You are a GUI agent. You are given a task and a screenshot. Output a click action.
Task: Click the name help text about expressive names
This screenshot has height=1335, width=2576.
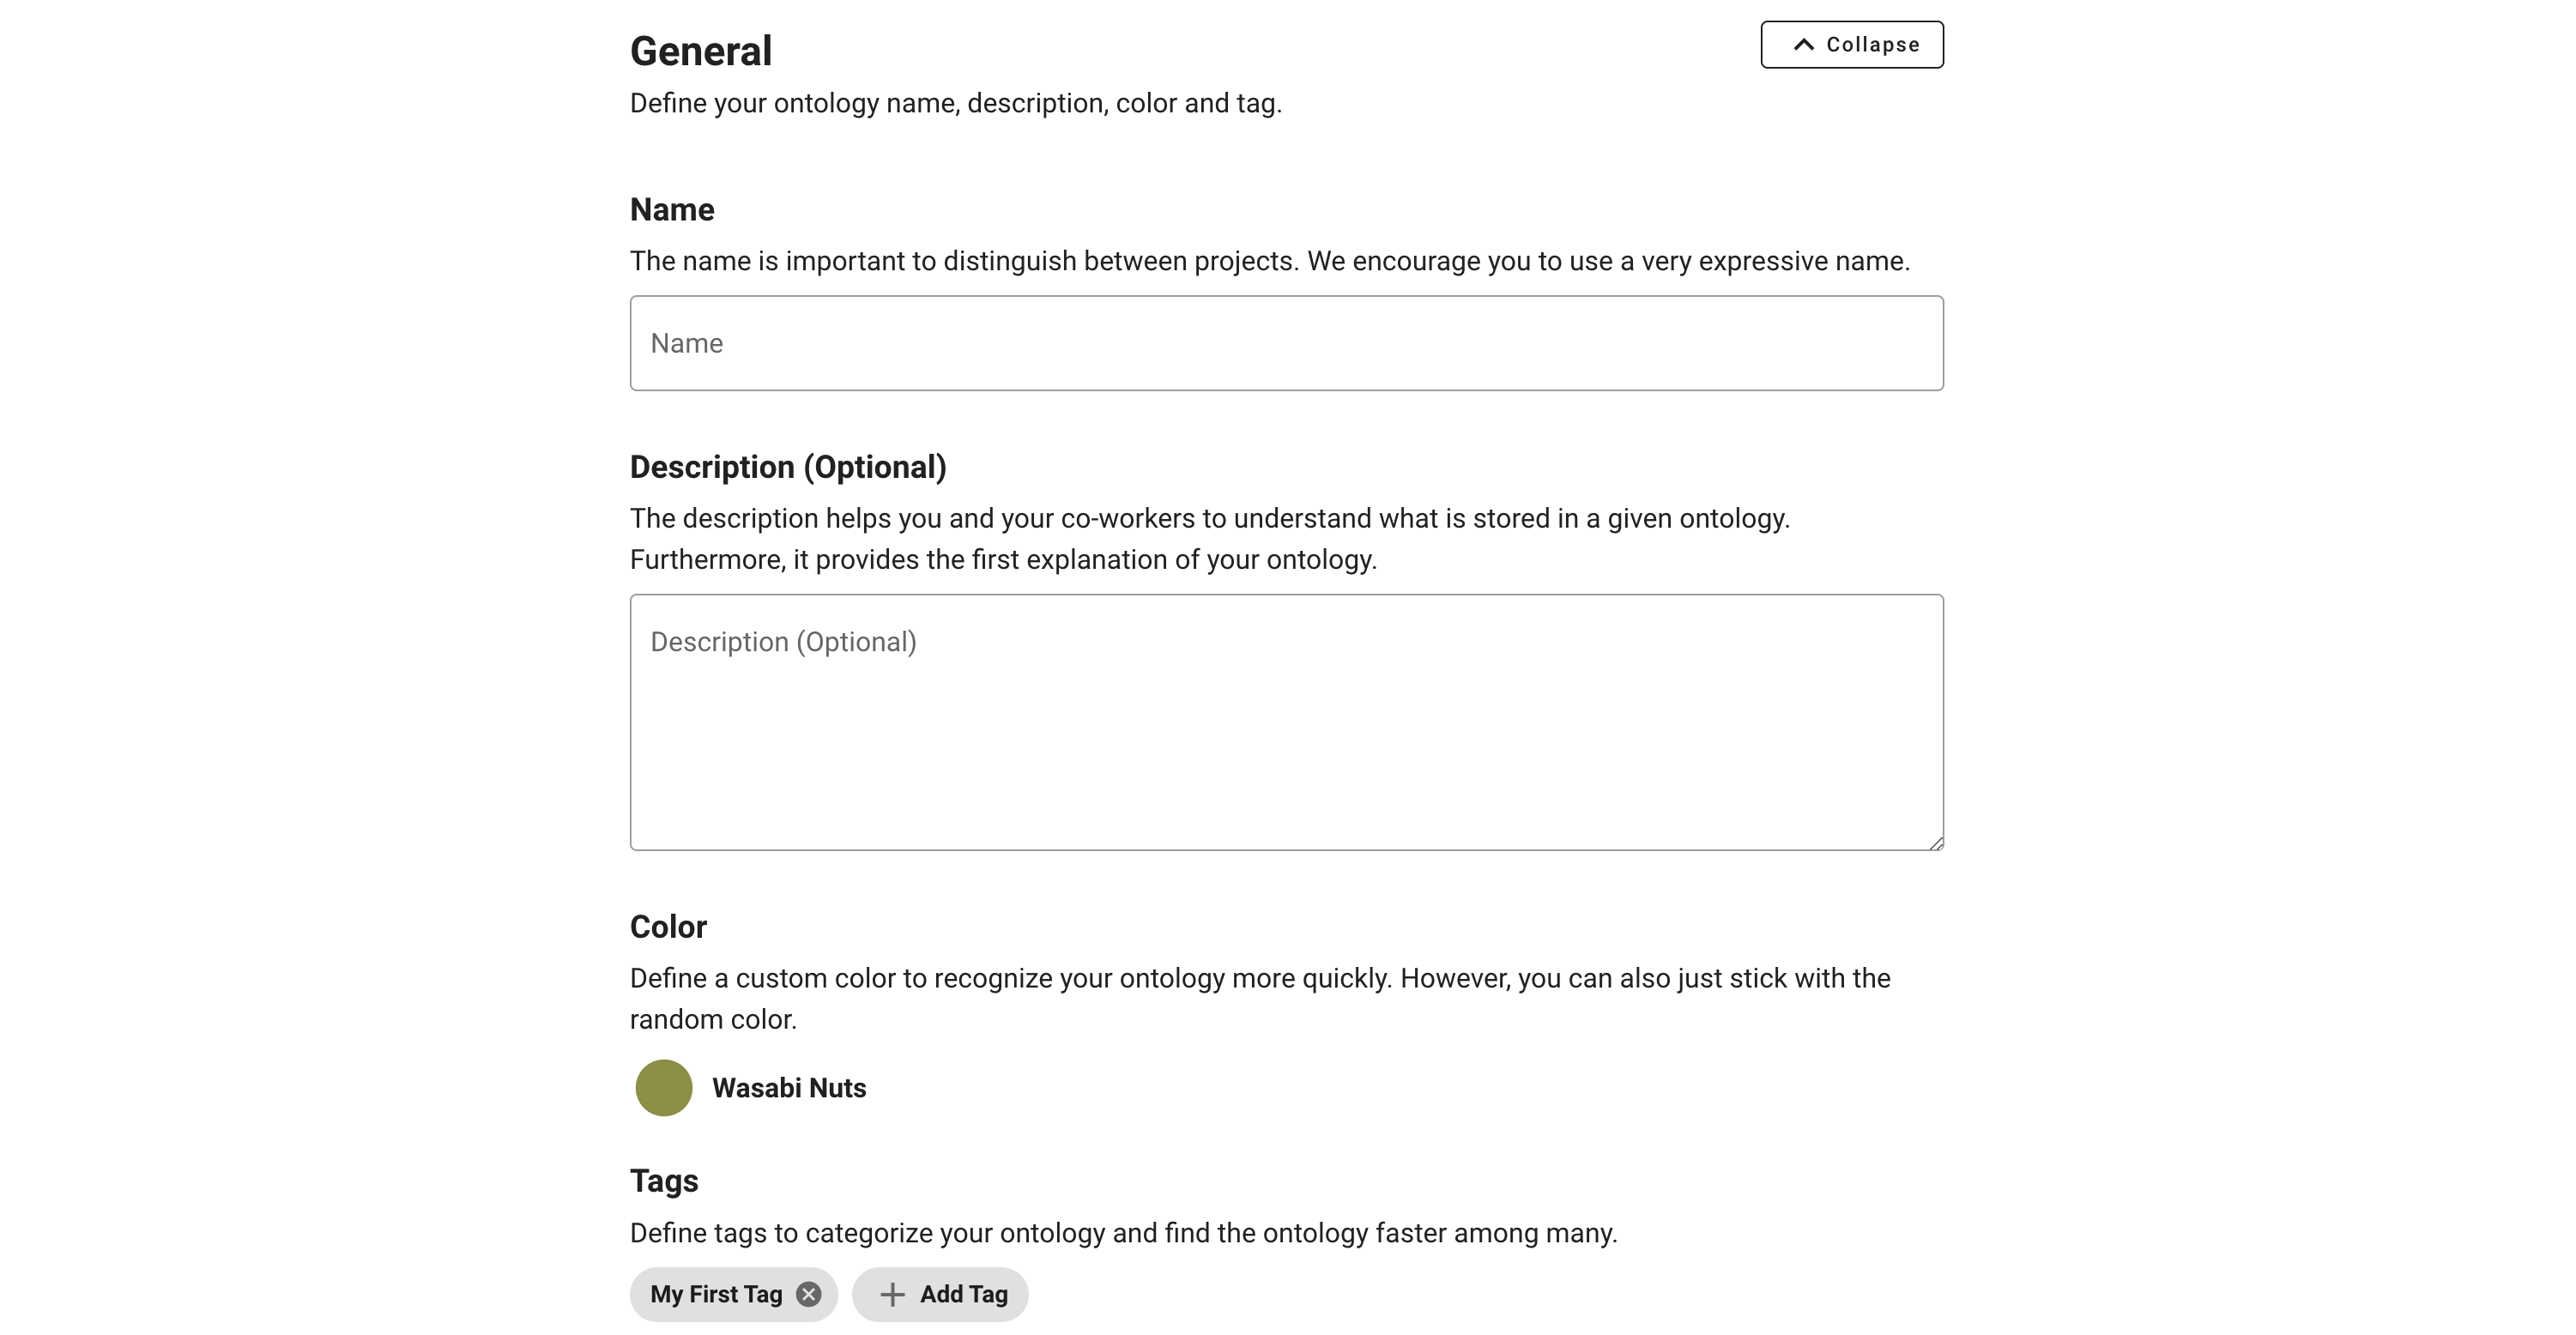(1269, 261)
